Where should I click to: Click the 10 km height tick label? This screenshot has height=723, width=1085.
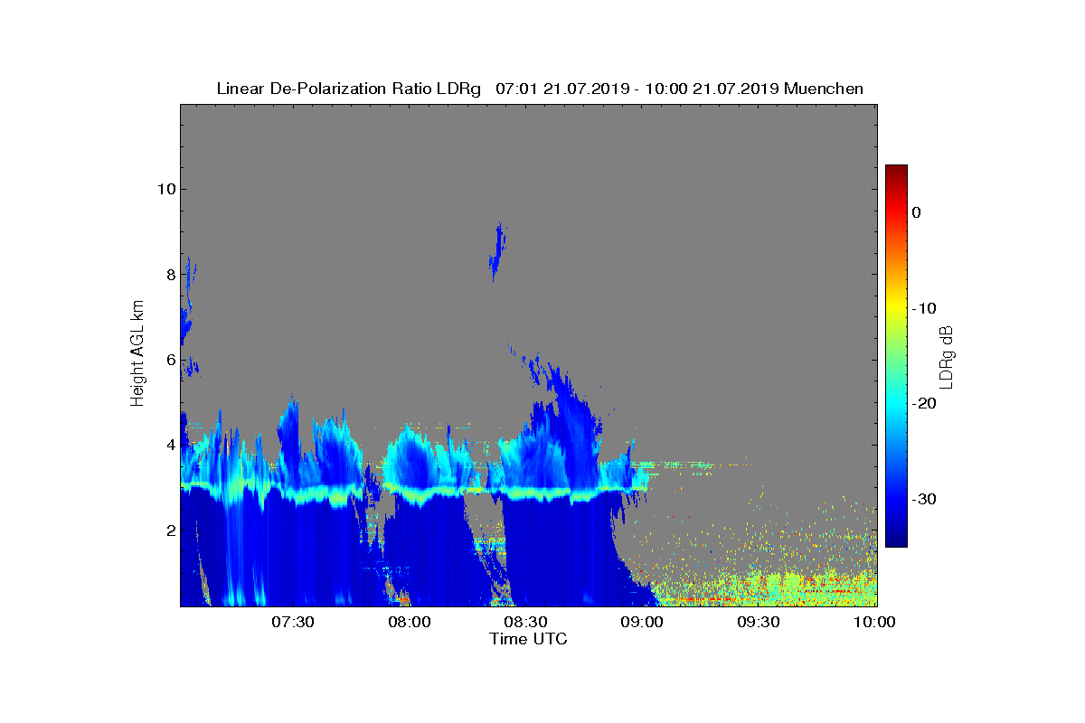165,189
